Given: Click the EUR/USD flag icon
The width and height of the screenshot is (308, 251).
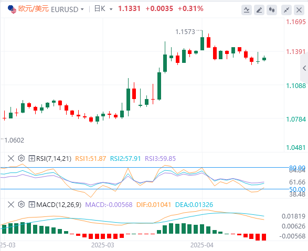Looking at the screenshot, I should pos(12,9).
